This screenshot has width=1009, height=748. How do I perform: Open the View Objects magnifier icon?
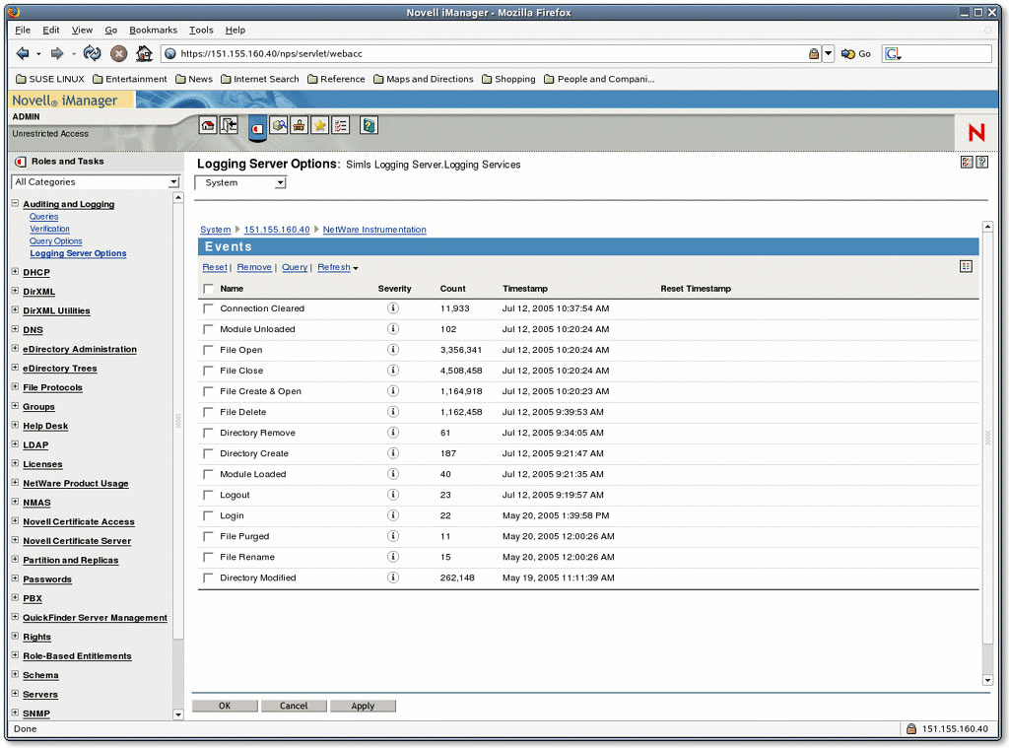(279, 125)
